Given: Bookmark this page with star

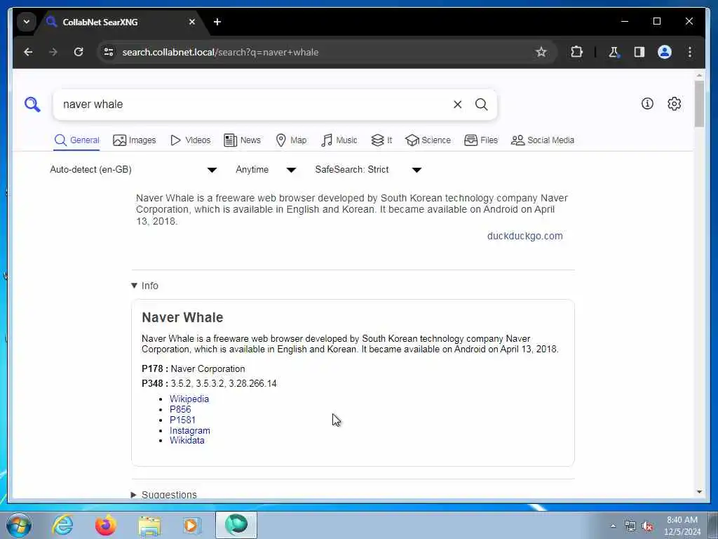Looking at the screenshot, I should click(x=541, y=52).
